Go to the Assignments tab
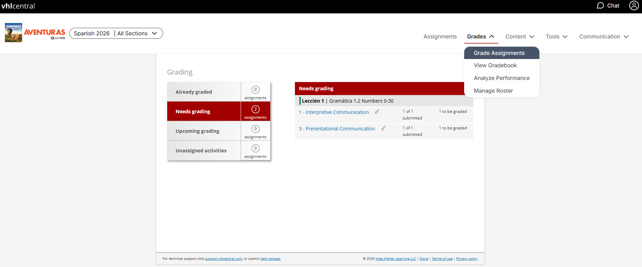Image resolution: width=642 pixels, height=267 pixels. tap(440, 36)
